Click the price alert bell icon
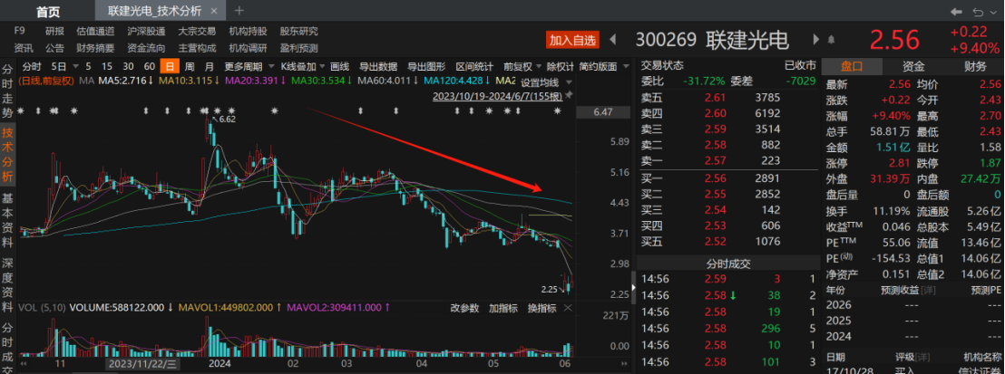 click(832, 40)
